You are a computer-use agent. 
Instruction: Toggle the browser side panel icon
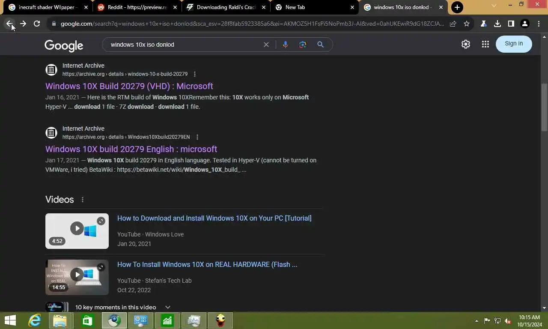[x=511, y=24]
